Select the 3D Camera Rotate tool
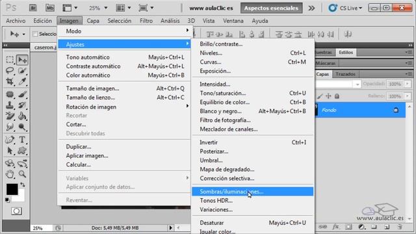 pos(22,163)
